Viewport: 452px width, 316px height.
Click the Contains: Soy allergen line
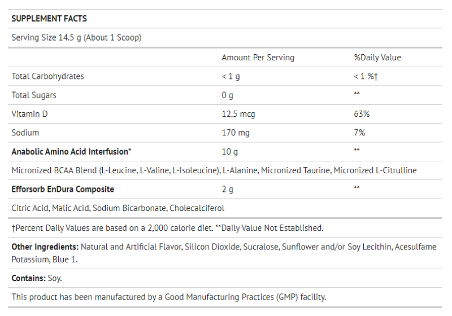(x=37, y=278)
